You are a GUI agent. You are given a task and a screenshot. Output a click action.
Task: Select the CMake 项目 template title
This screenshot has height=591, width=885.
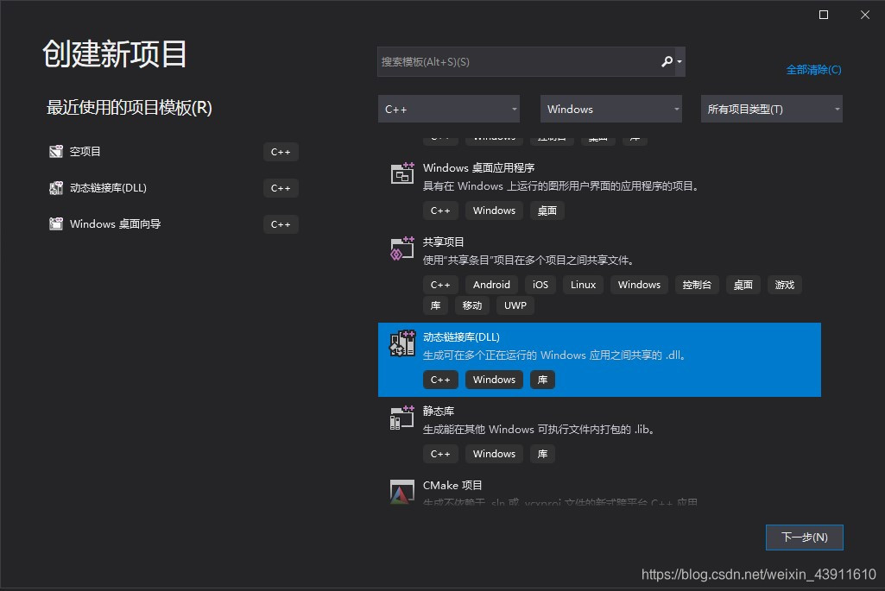452,485
